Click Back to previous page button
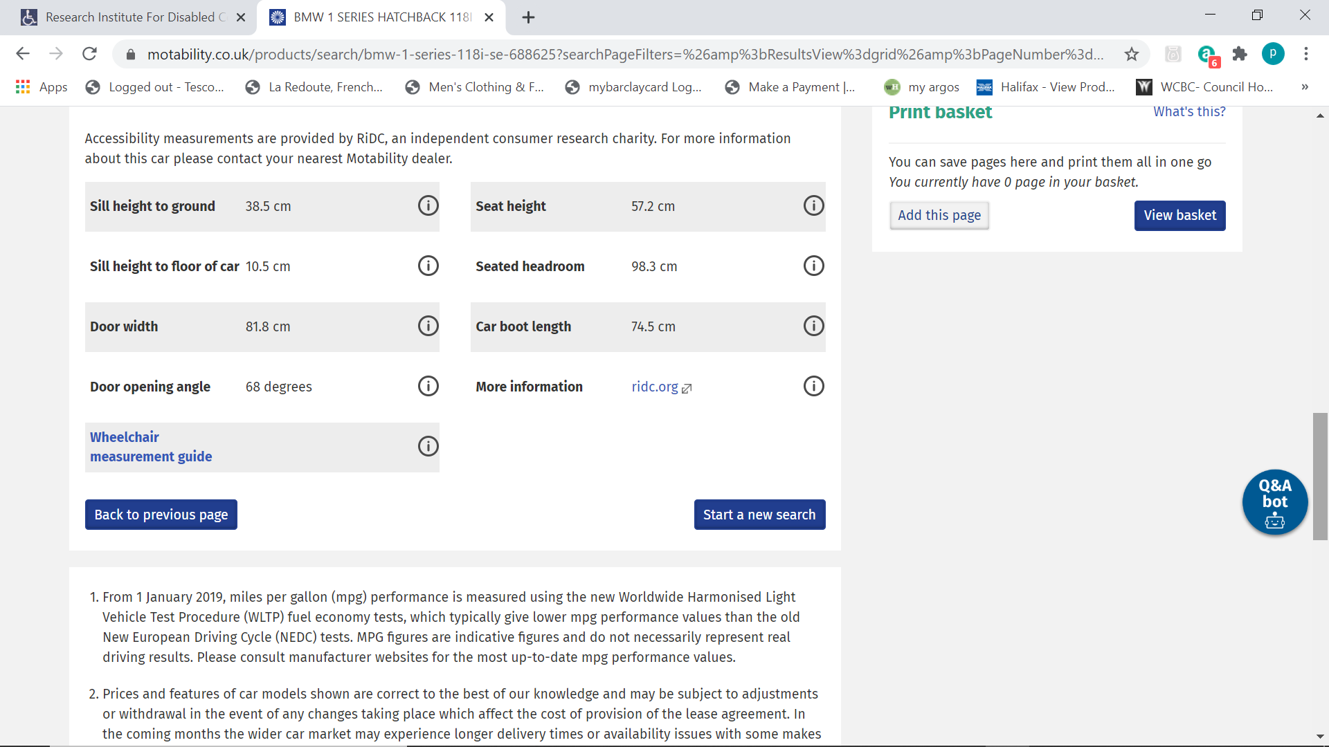Viewport: 1329px width, 747px height. coord(161,515)
